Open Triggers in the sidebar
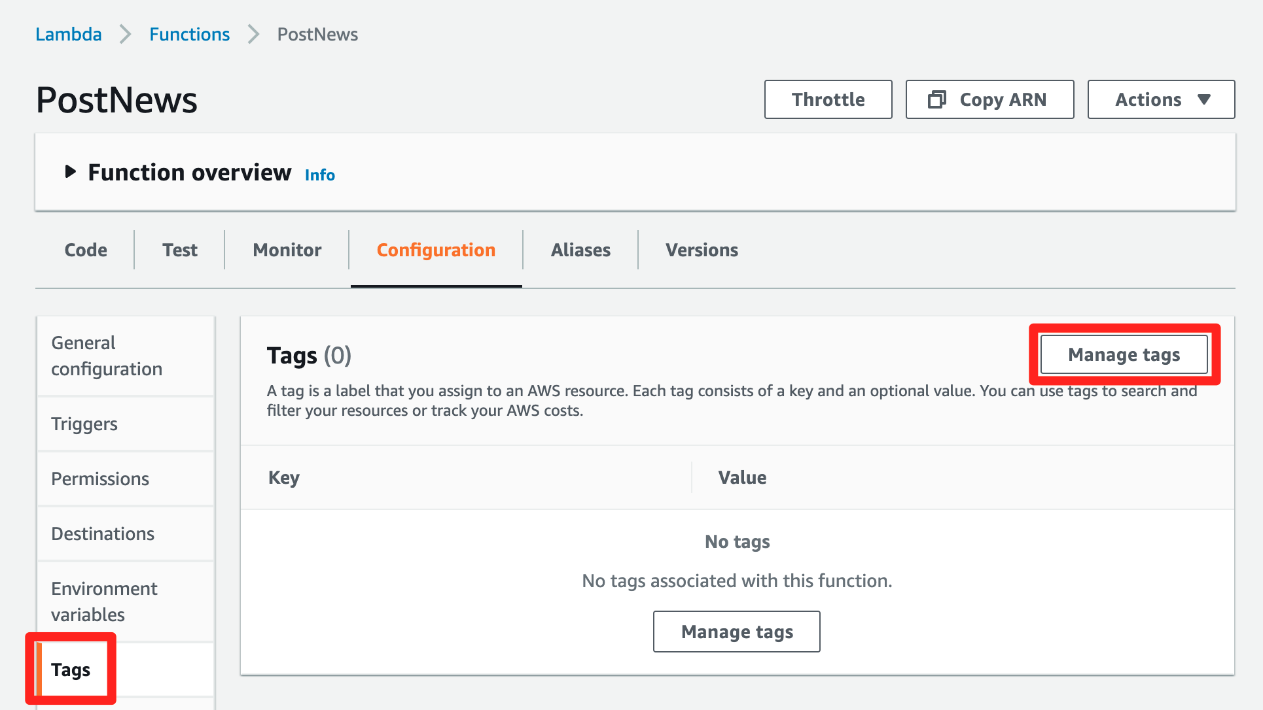The height and width of the screenshot is (710, 1263). 126,424
